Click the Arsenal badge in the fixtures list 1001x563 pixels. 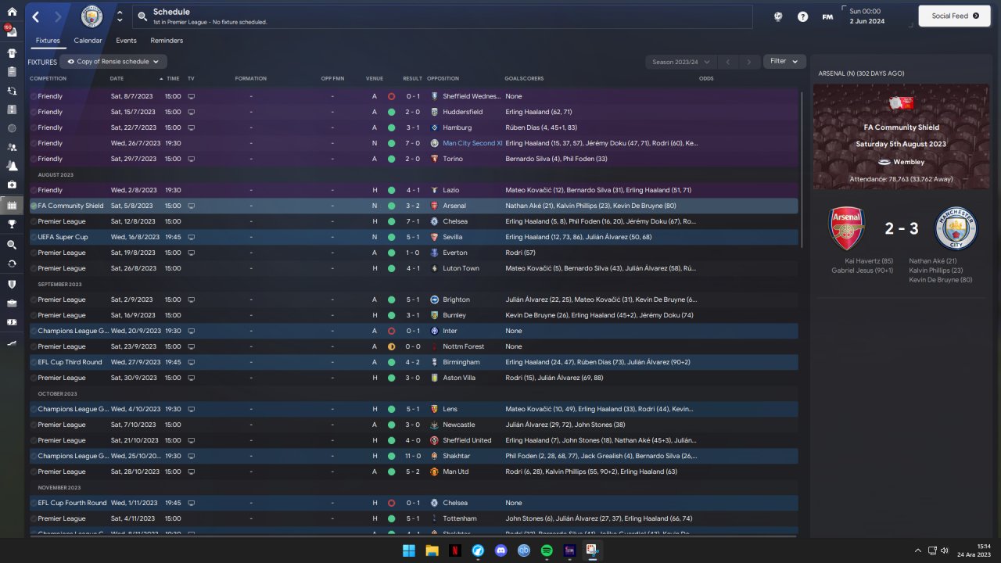click(x=435, y=206)
